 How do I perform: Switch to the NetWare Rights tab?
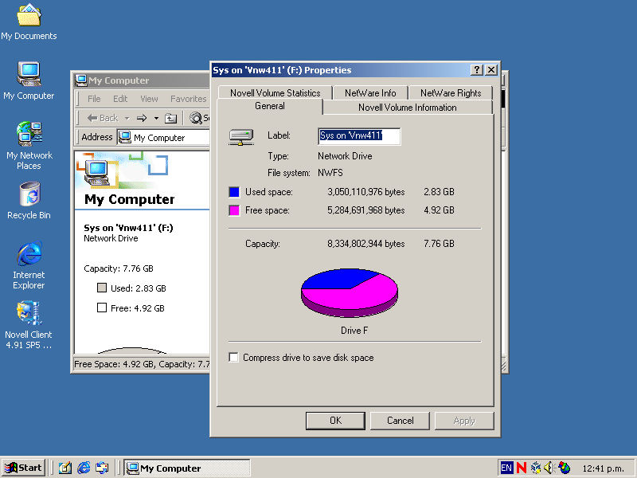451,92
